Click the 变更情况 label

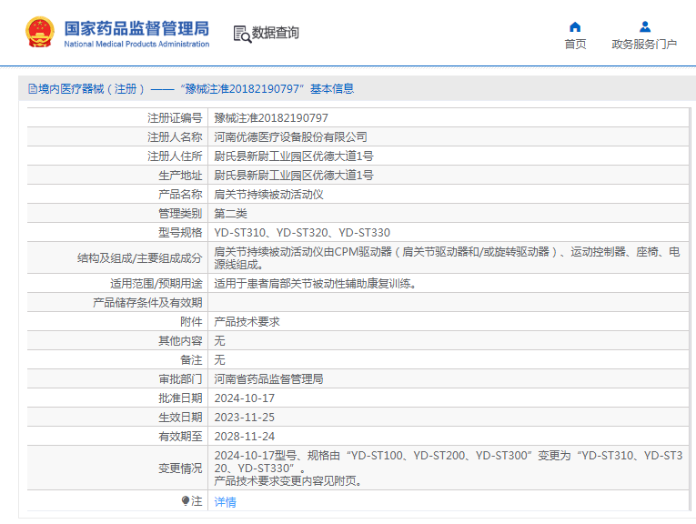(x=180, y=469)
